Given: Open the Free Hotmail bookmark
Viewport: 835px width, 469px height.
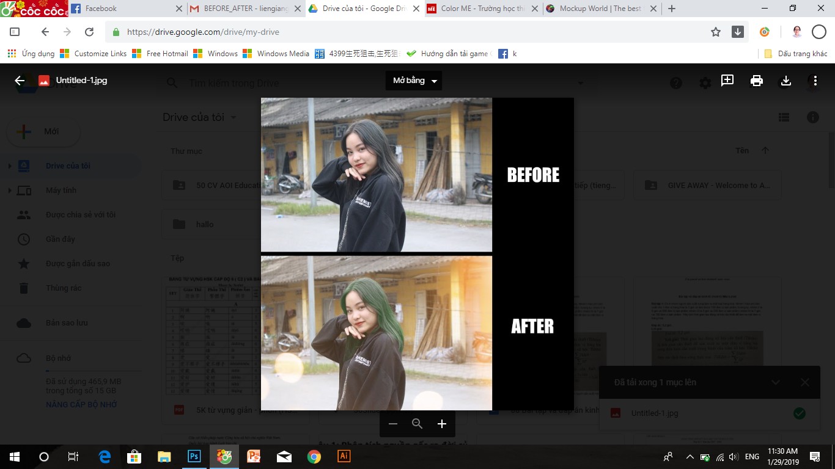Looking at the screenshot, I should coord(160,54).
